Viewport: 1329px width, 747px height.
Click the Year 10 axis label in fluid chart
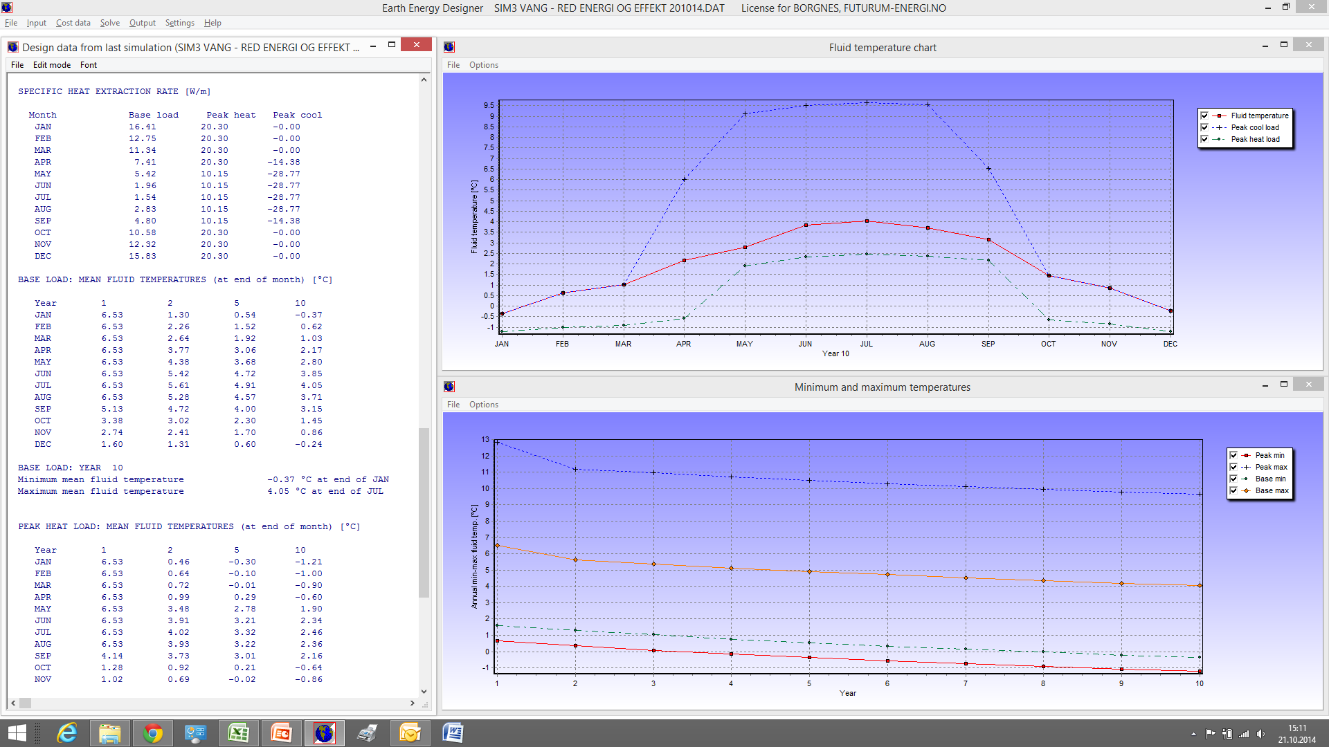point(835,353)
